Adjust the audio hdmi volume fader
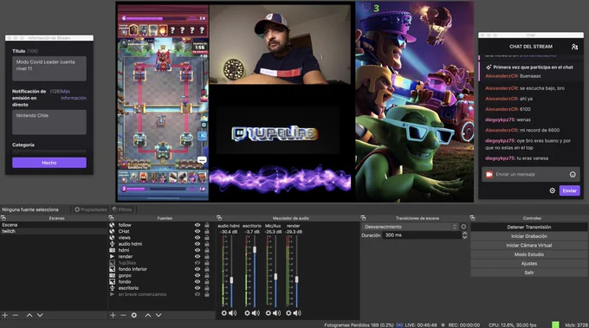Screen dimensions: 589x328 (231, 280)
